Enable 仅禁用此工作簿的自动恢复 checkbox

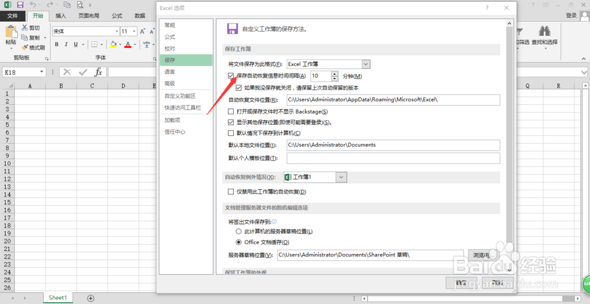tap(231, 192)
